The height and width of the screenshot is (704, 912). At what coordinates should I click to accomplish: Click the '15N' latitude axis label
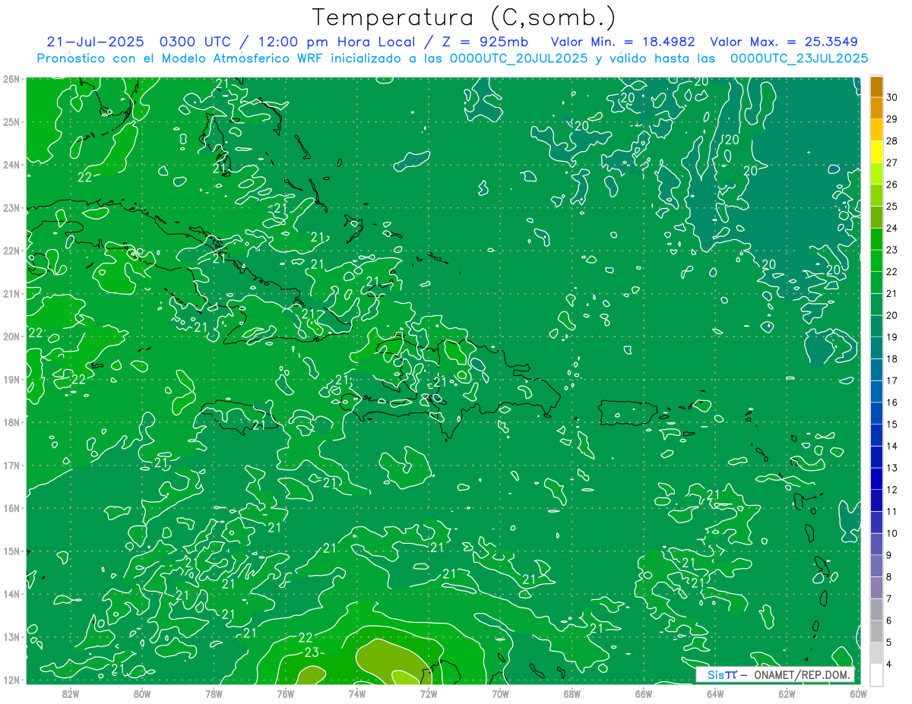pos(11,551)
